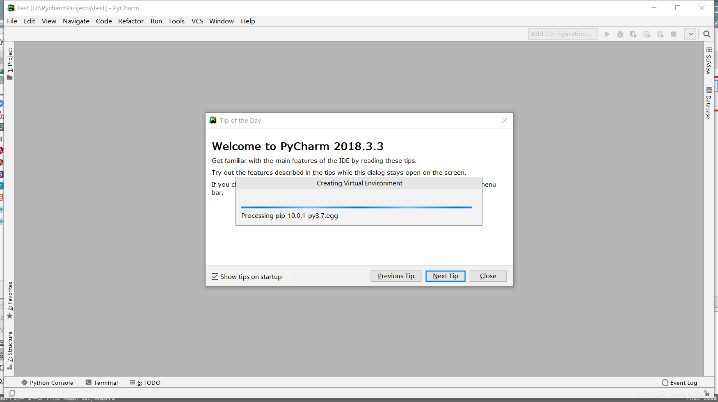
Task: Open Search Everywhere magnifier icon
Action: [x=707, y=34]
